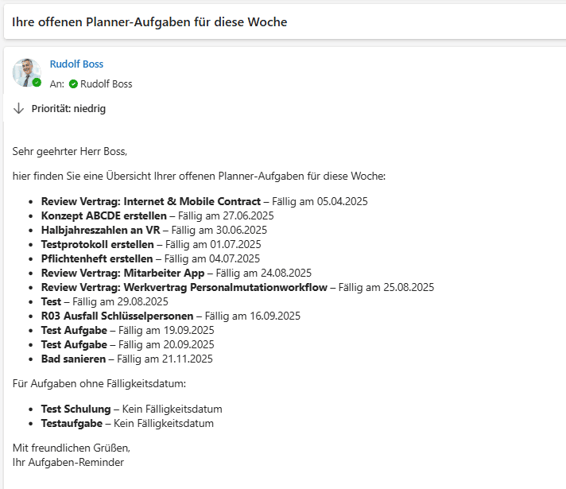Image resolution: width=566 pixels, height=489 pixels.
Task: Click the email subject heading
Action: tap(149, 22)
